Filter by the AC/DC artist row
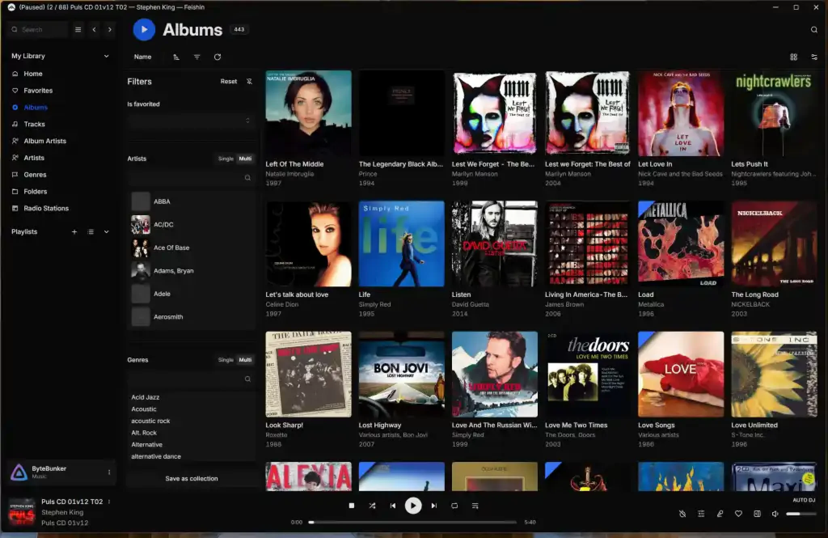 pos(192,225)
